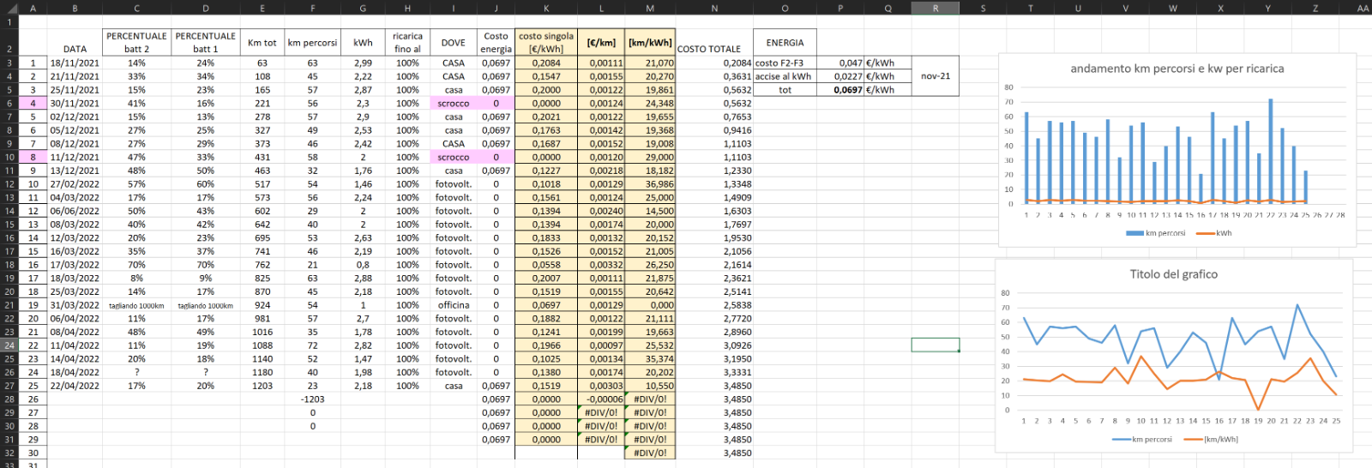Select the 'costo singola' header cell

(546, 42)
